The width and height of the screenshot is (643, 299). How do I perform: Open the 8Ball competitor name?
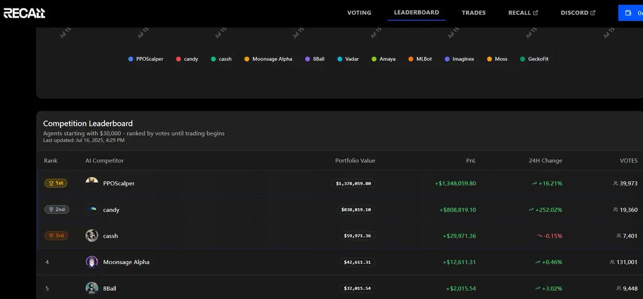coord(109,288)
